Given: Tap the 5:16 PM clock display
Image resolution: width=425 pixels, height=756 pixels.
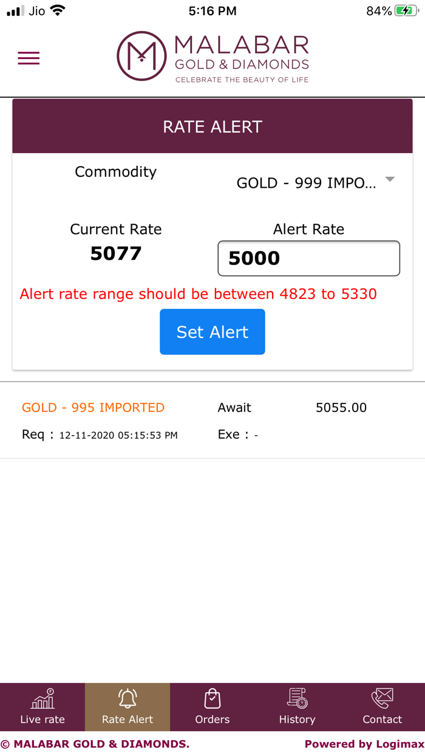Looking at the screenshot, I should [212, 10].
